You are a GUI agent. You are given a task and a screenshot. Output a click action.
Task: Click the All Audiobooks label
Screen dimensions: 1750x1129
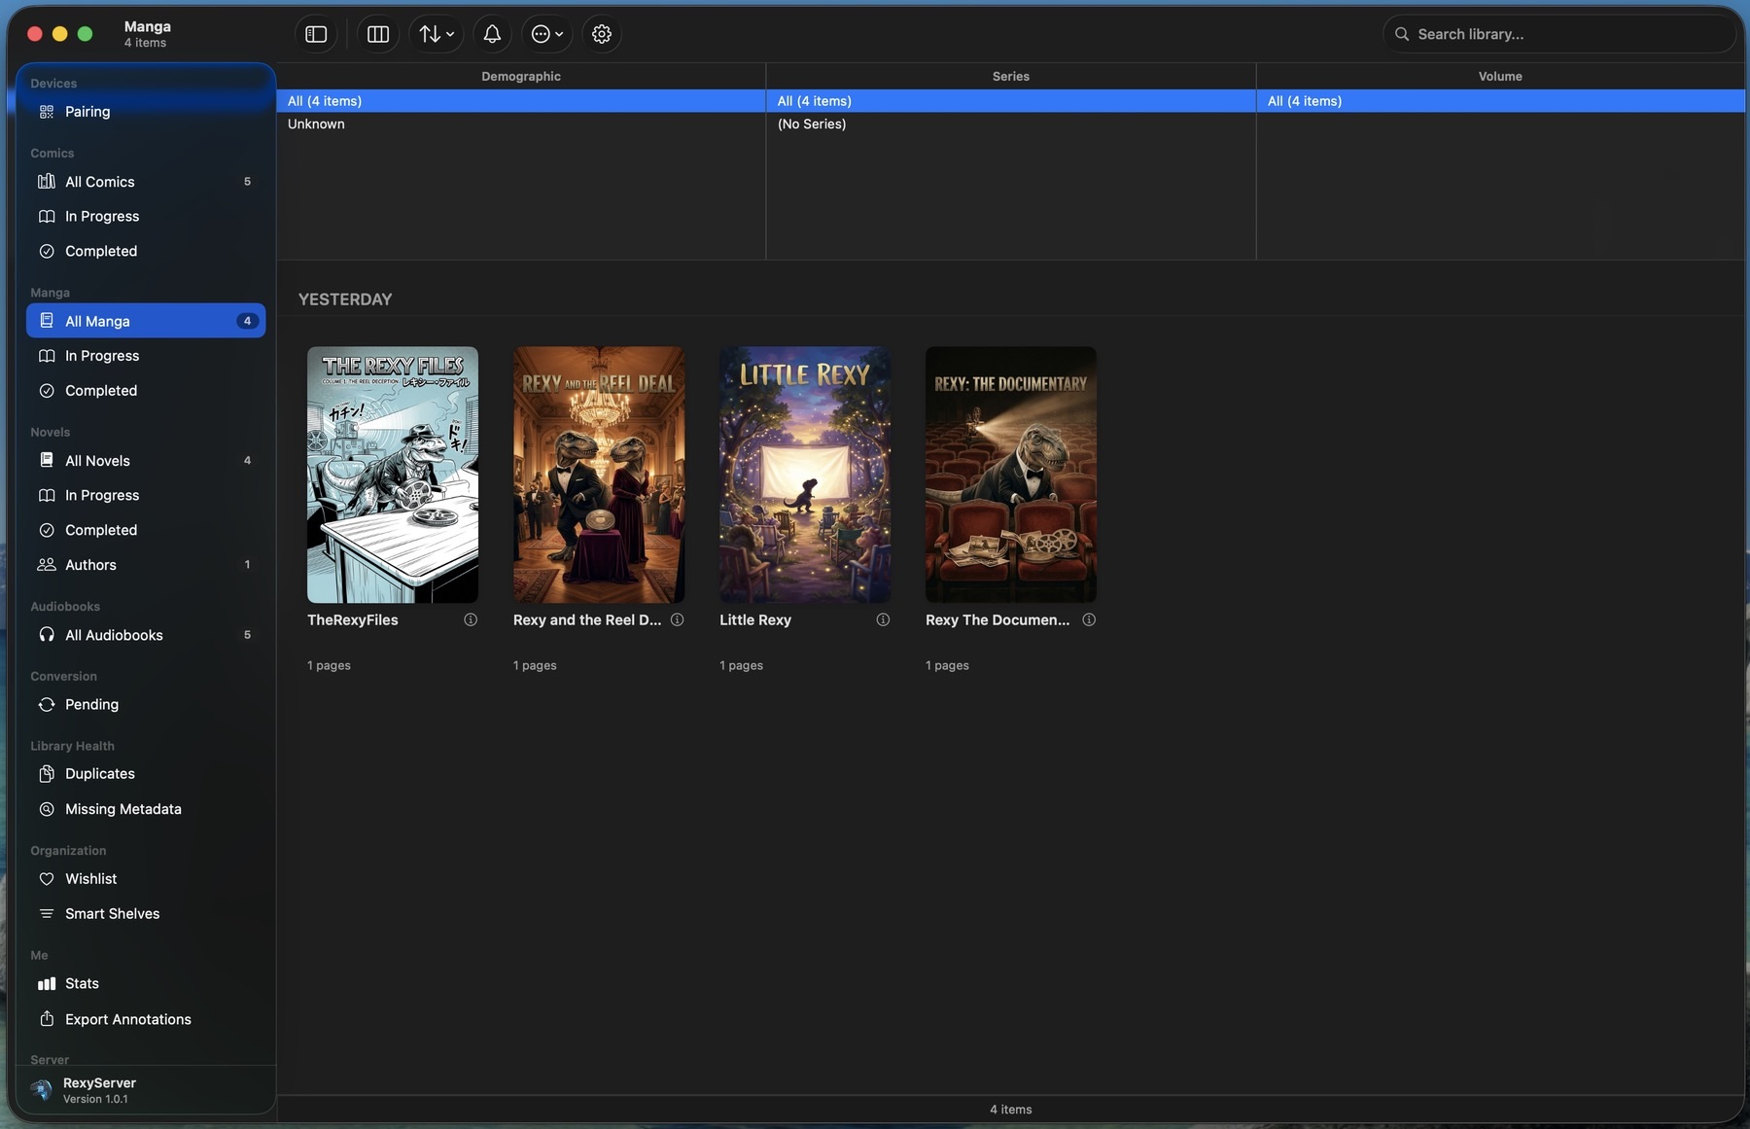(x=114, y=635)
